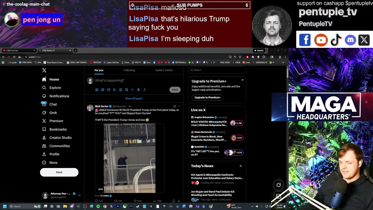Open Premium in X sidebar
The height and width of the screenshot is (210, 373).
click(x=52, y=121)
